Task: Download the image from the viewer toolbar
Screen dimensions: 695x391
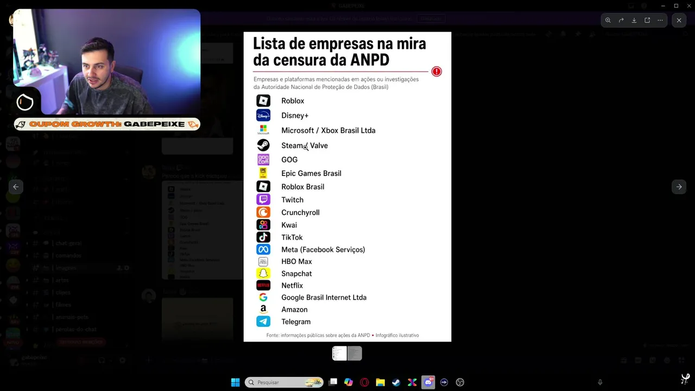Action: [634, 21]
